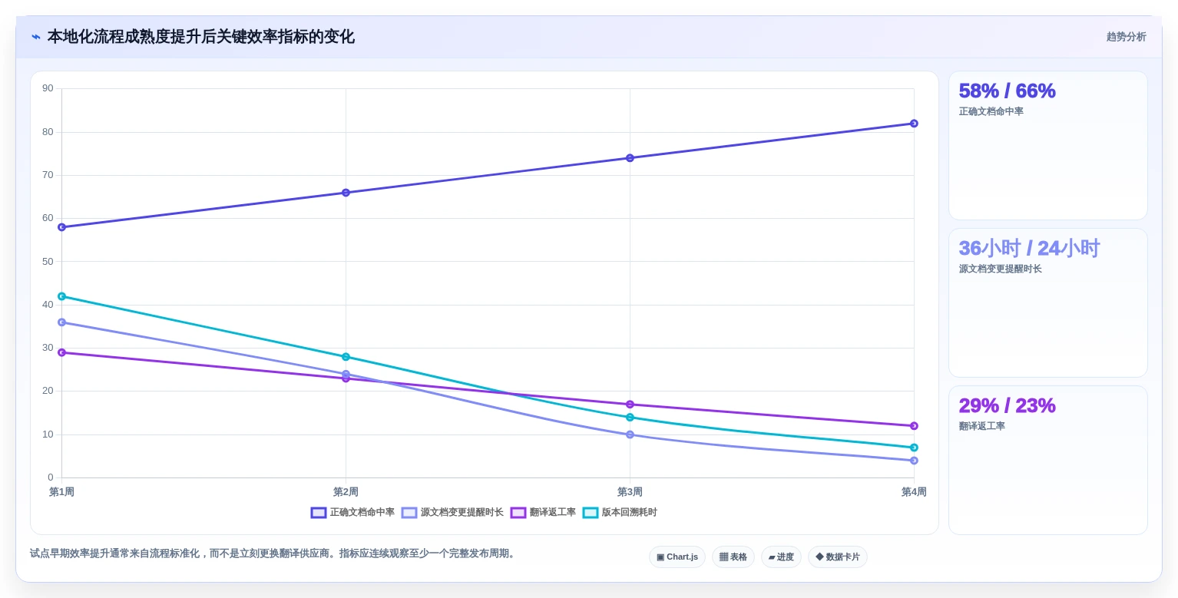The height and width of the screenshot is (598, 1178).
Task: Click 版本回溯耗时 data point at 第3周
Action: (x=630, y=418)
